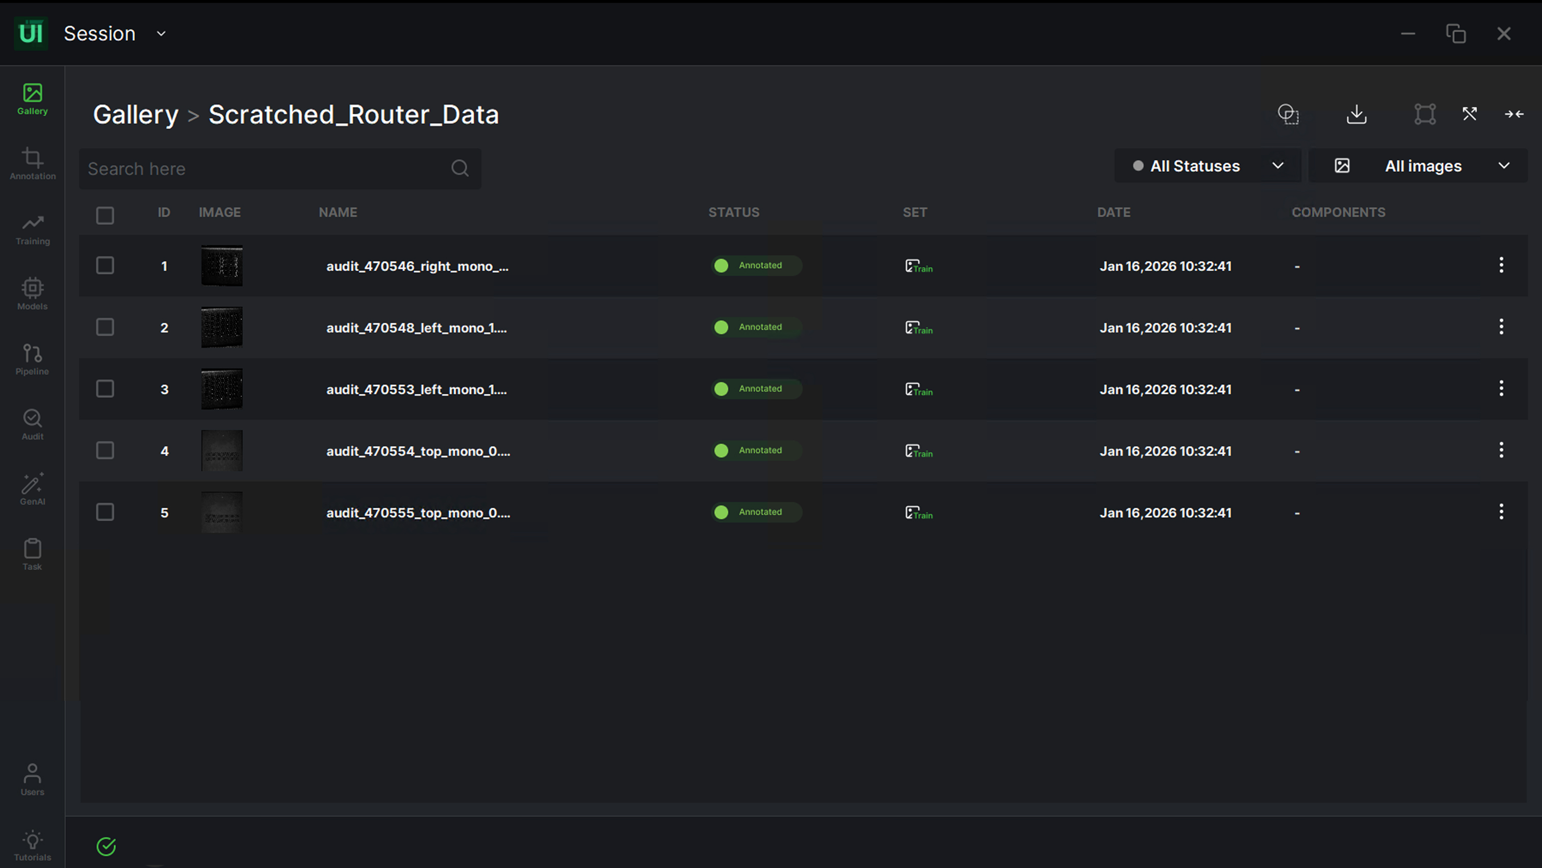Open the Audit section in the sidebar
The width and height of the screenshot is (1542, 868).
[32, 424]
